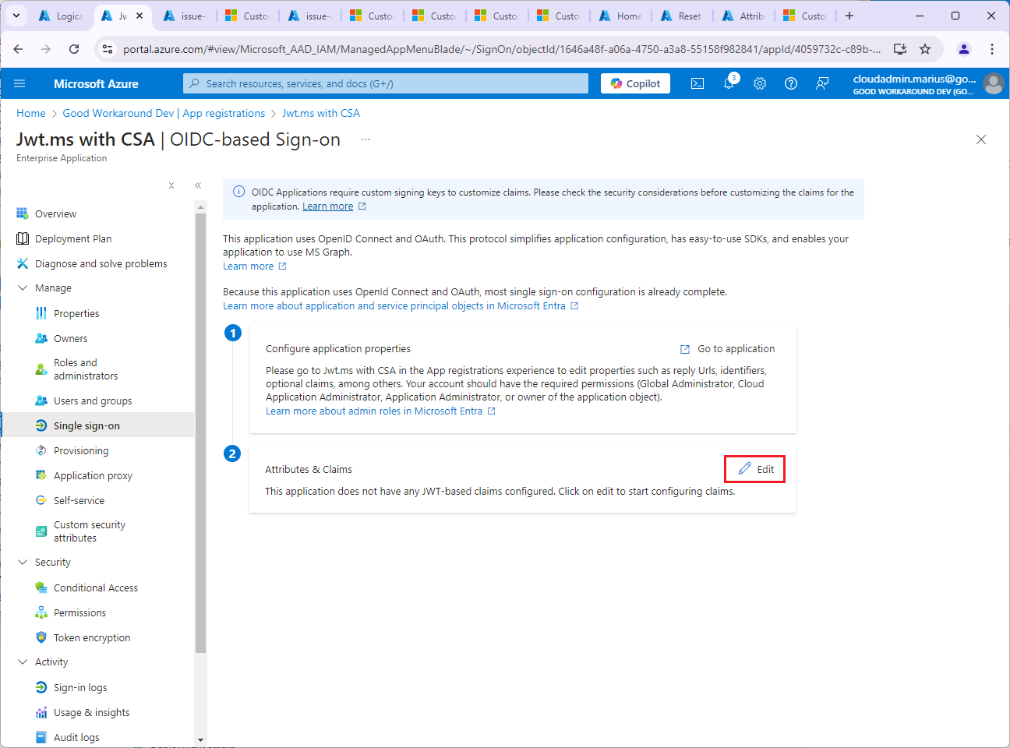
Task: Open the Help question mark icon
Action: [x=791, y=83]
